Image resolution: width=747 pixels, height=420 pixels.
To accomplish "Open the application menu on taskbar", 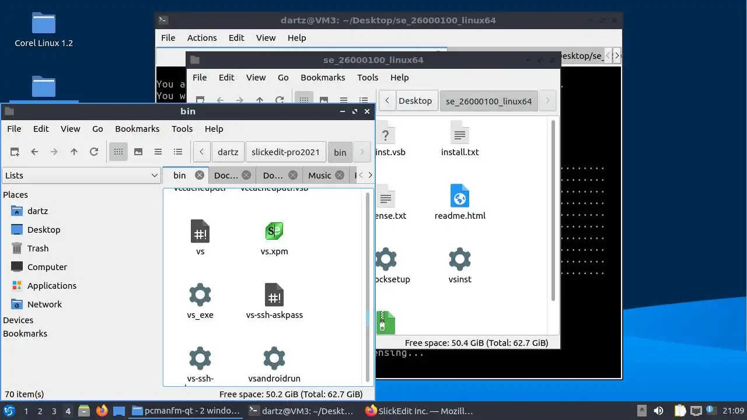I will (9, 411).
